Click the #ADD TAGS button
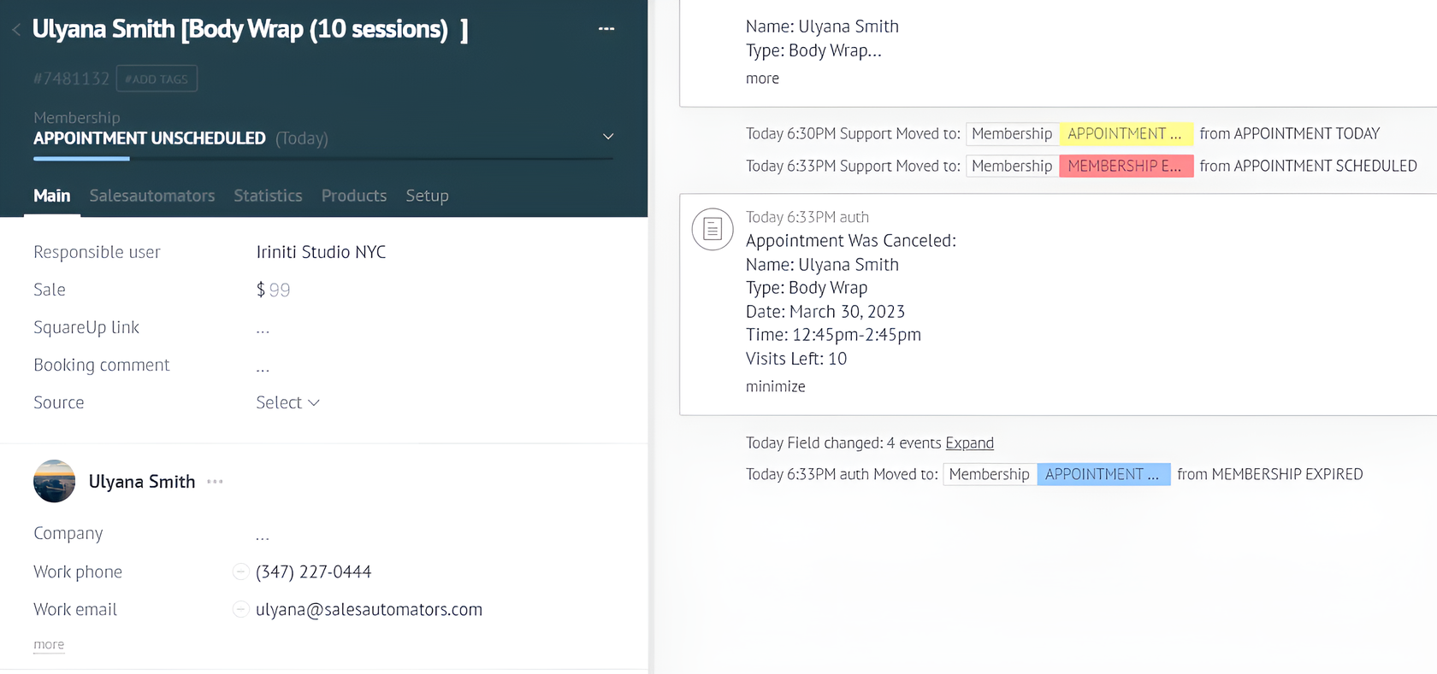 157,79
